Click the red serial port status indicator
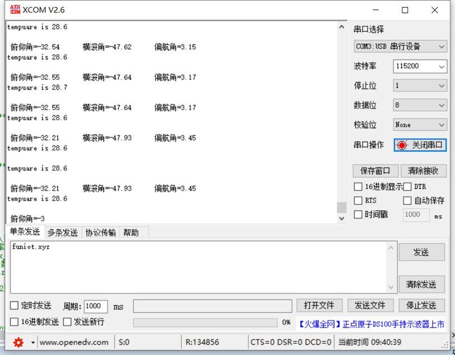 pyautogui.click(x=402, y=145)
